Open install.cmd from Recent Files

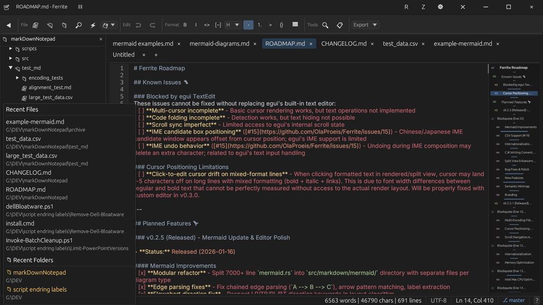click(20, 223)
